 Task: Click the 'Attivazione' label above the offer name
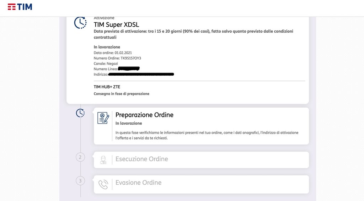104,18
